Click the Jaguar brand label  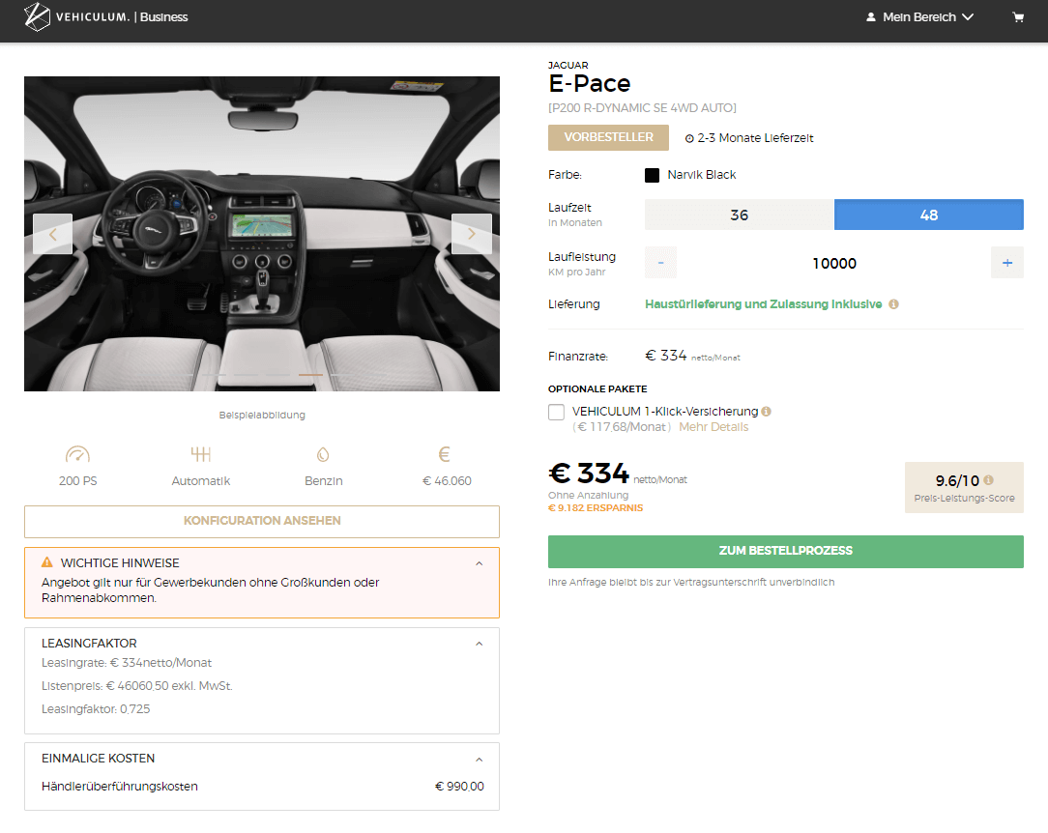(x=568, y=66)
